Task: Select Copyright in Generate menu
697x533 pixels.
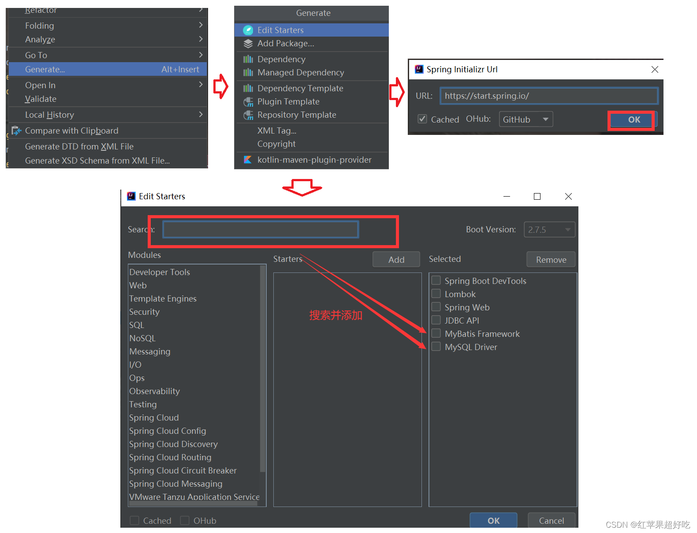Action: click(x=312, y=144)
